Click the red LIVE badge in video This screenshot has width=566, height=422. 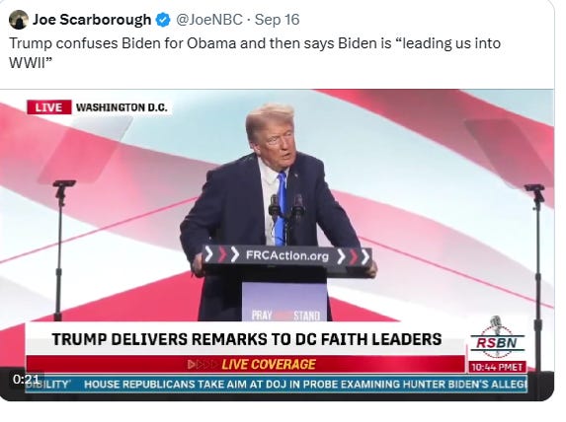pyautogui.click(x=48, y=107)
